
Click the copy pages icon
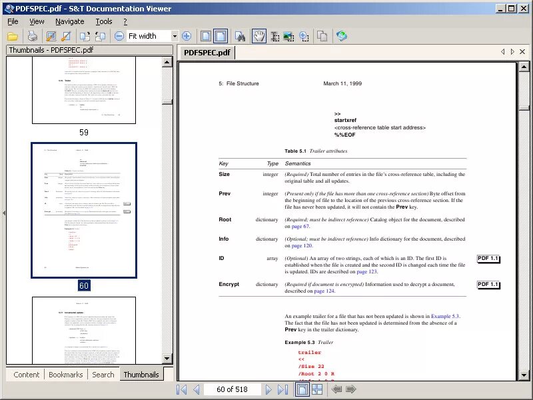click(322, 36)
